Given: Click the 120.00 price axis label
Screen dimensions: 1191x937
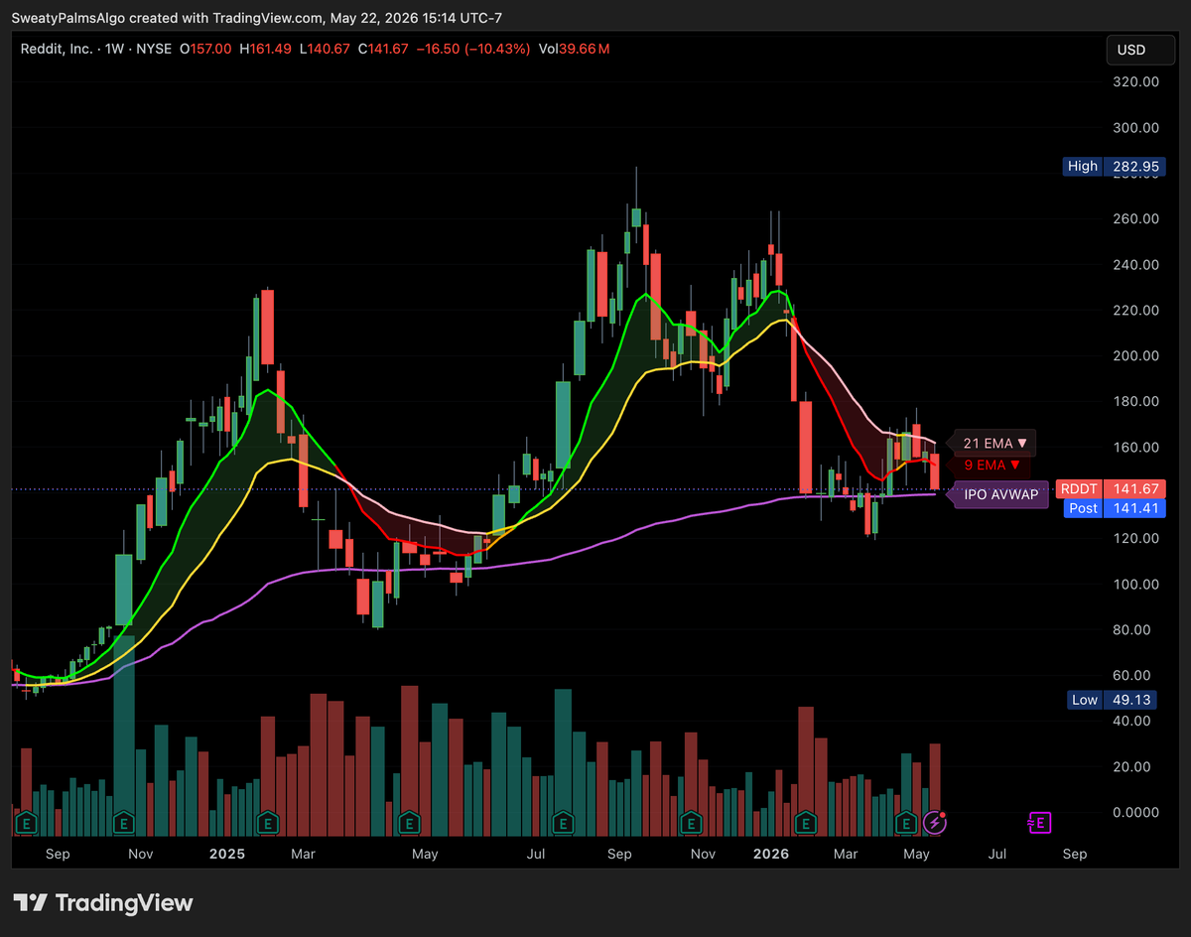Looking at the screenshot, I should coord(1136,539).
